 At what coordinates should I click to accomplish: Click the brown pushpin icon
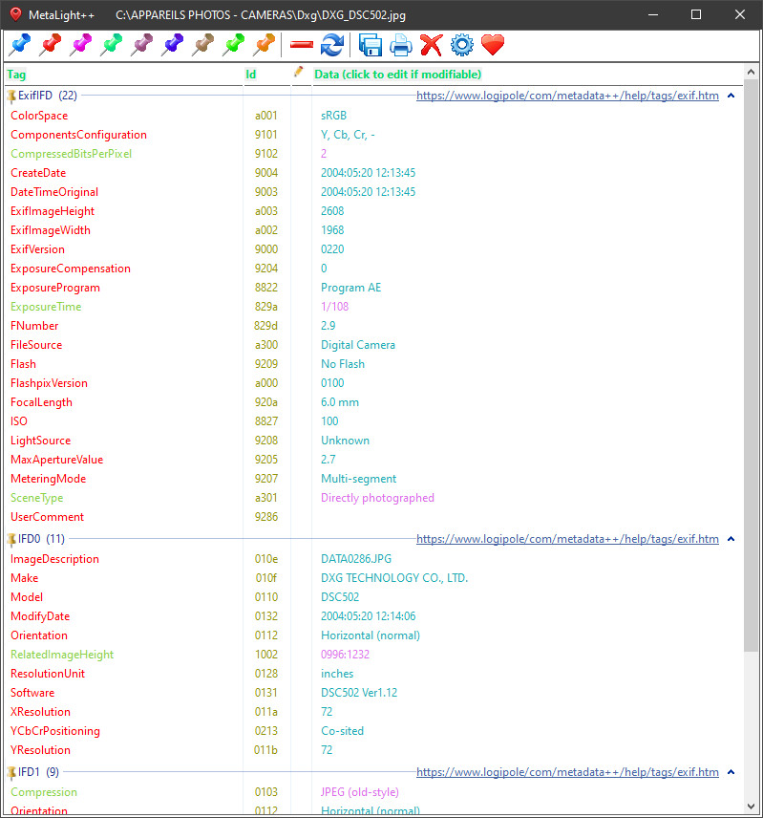[202, 45]
